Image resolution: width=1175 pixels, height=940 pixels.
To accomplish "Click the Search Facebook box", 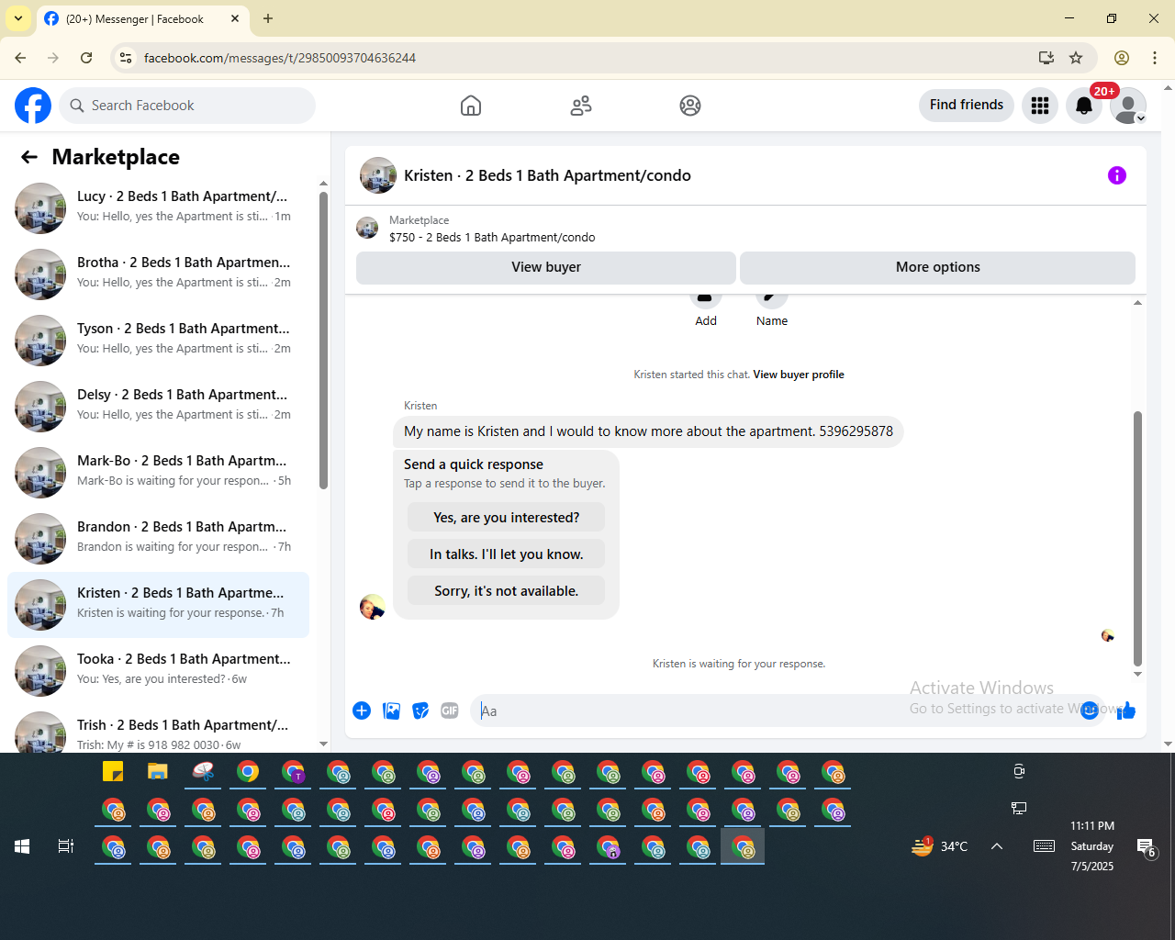I will [187, 106].
